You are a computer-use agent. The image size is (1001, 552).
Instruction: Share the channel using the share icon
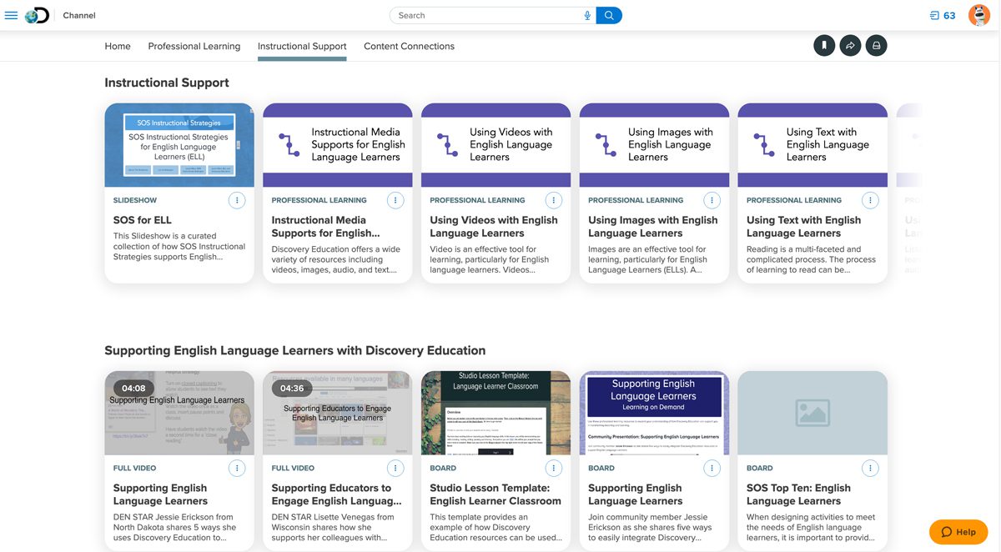[x=850, y=46]
